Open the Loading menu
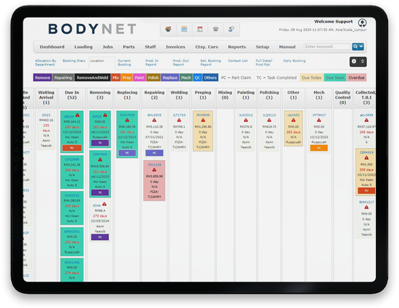 coord(83,47)
